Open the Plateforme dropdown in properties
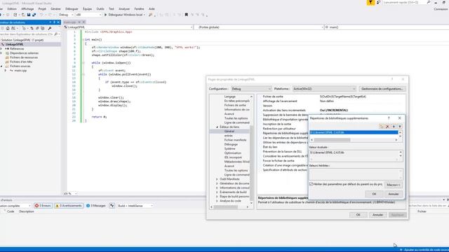 (324, 89)
